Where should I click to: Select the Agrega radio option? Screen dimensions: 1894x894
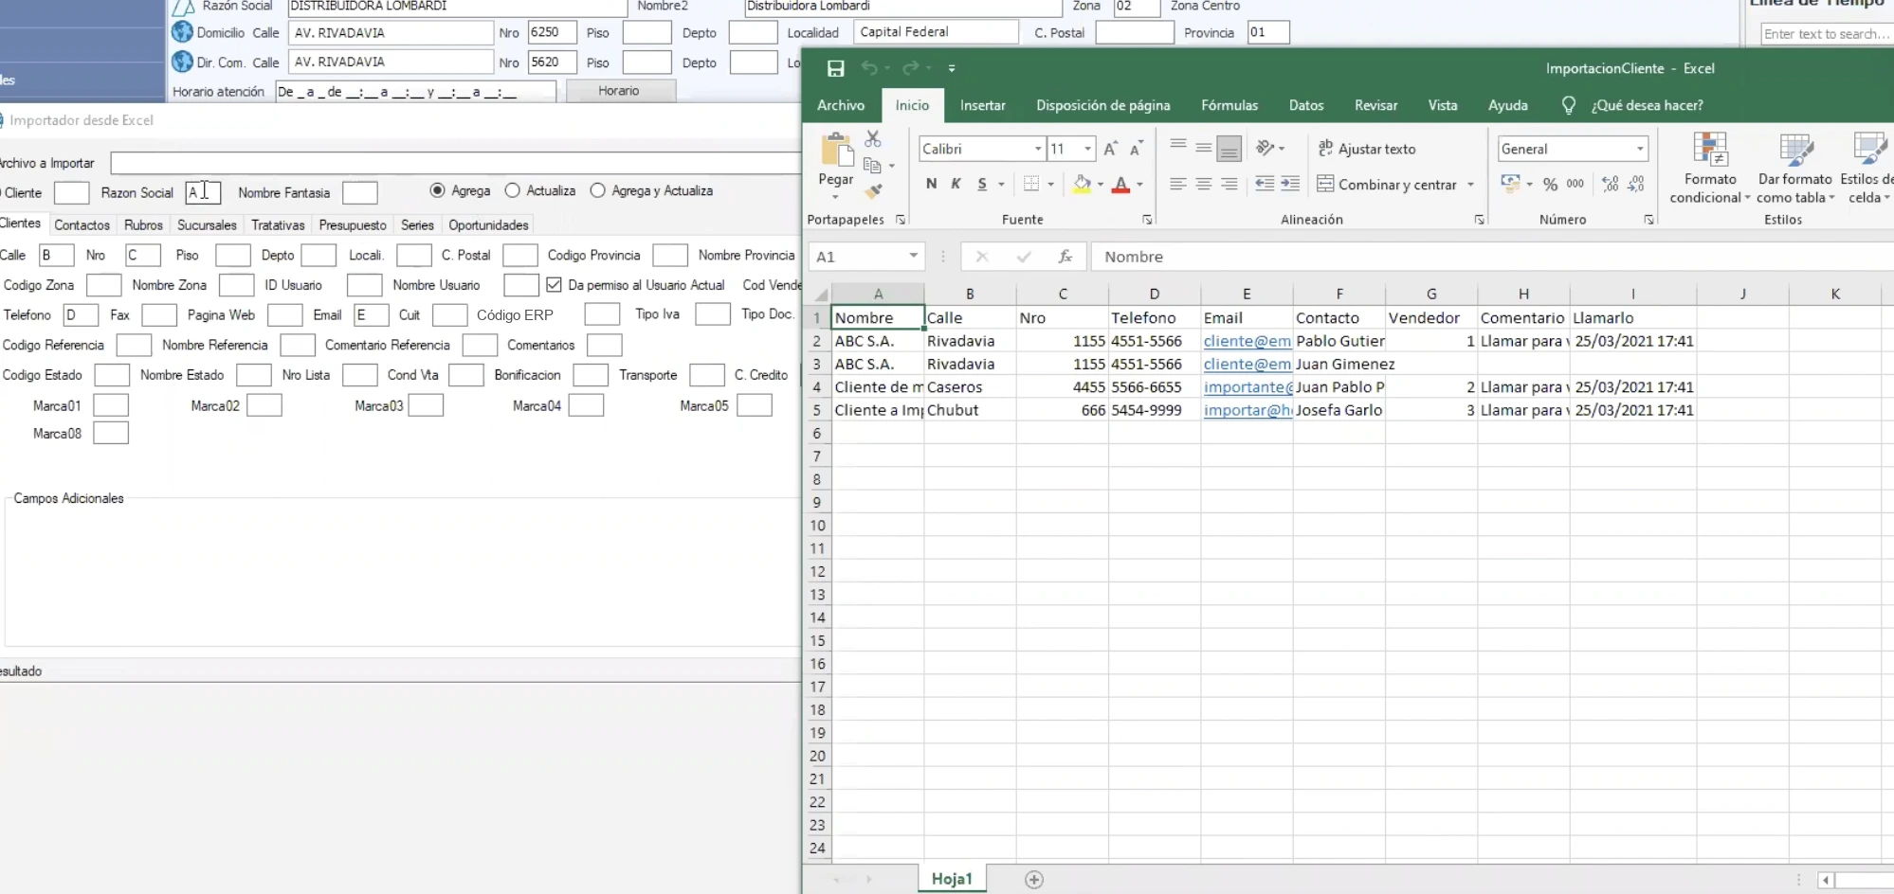[437, 190]
